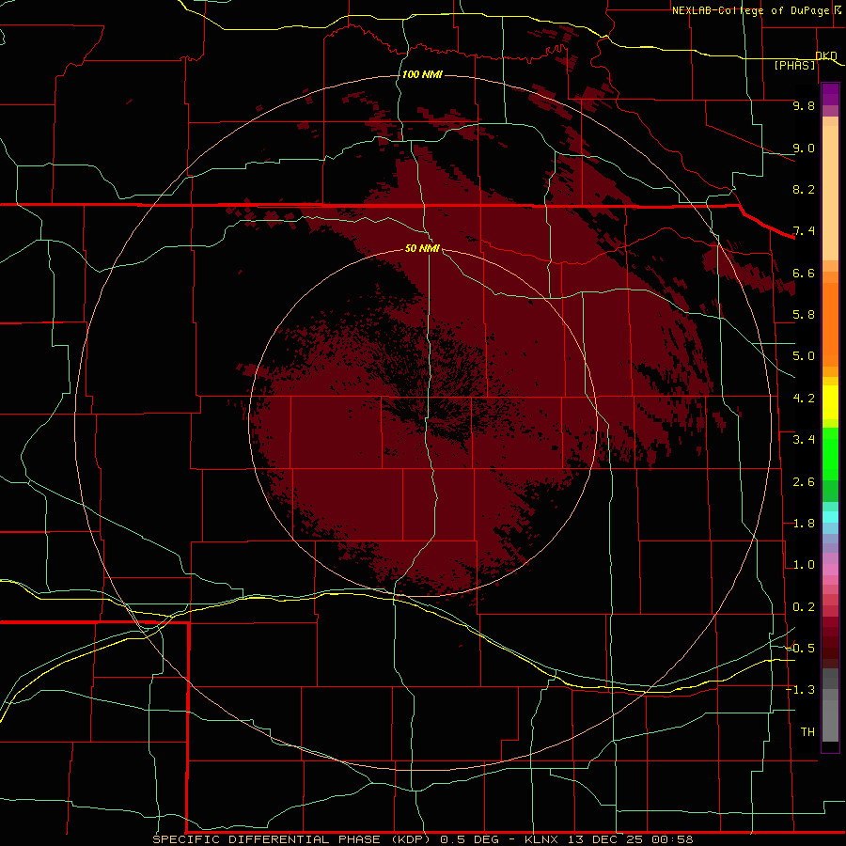Click the 2.6 value on color scale
Image resolution: width=846 pixels, height=846 pixels.
(804, 482)
